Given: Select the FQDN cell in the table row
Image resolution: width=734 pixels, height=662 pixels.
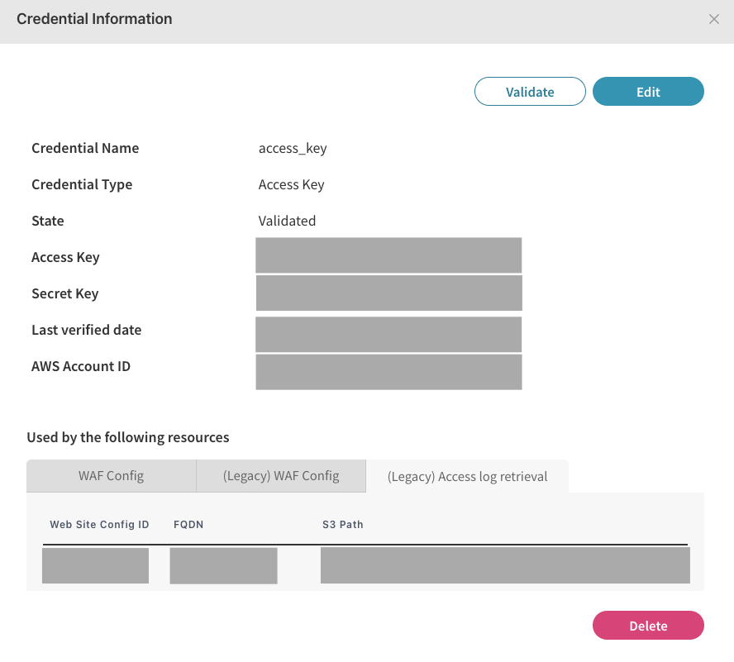Looking at the screenshot, I should pos(223,565).
